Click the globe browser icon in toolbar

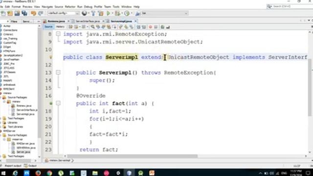[84, 13]
